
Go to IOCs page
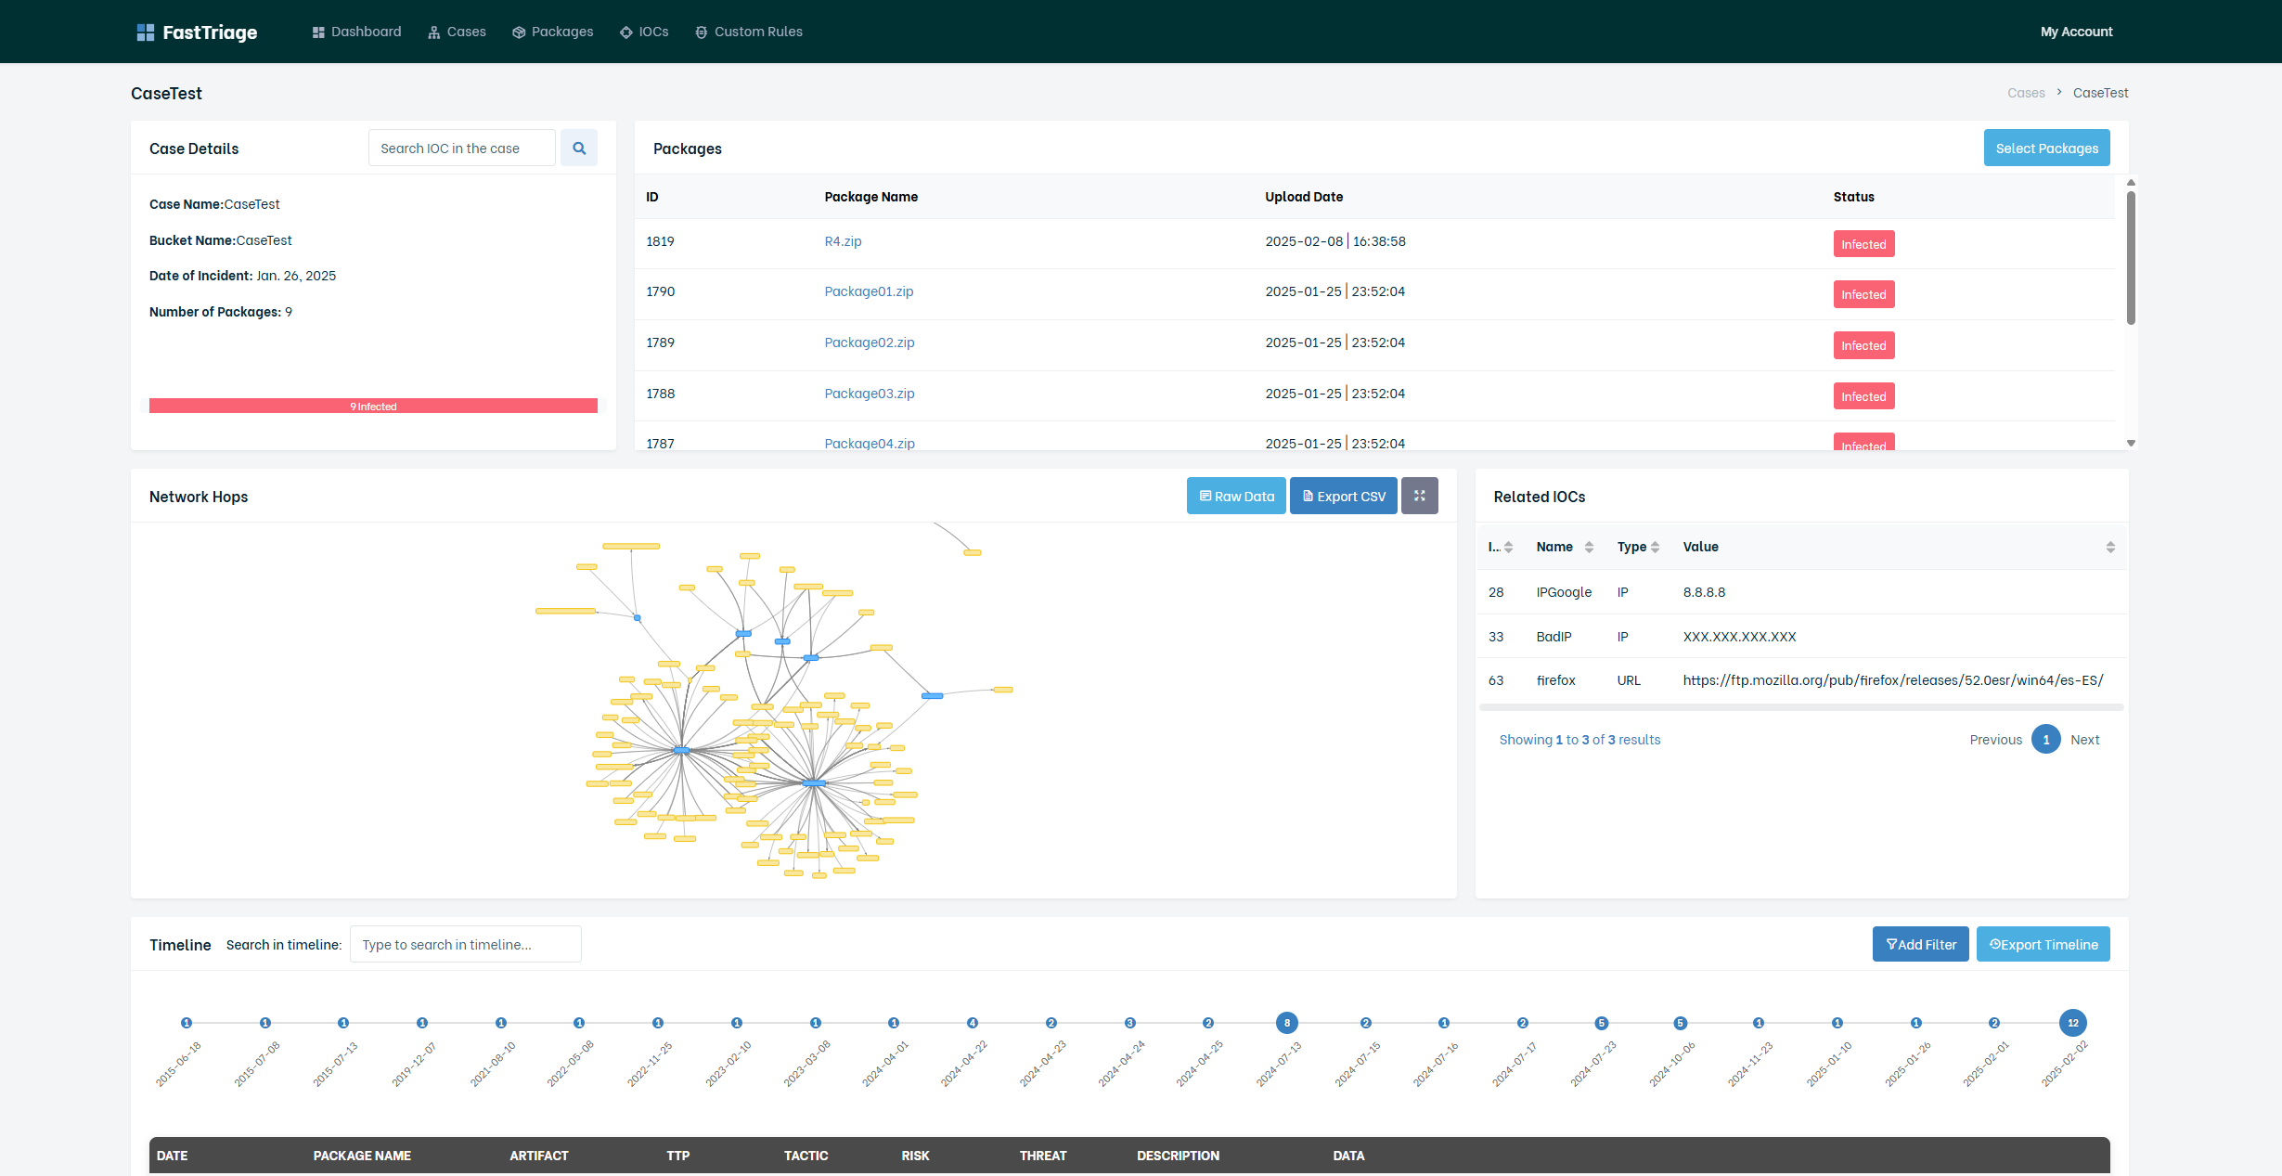tap(644, 32)
